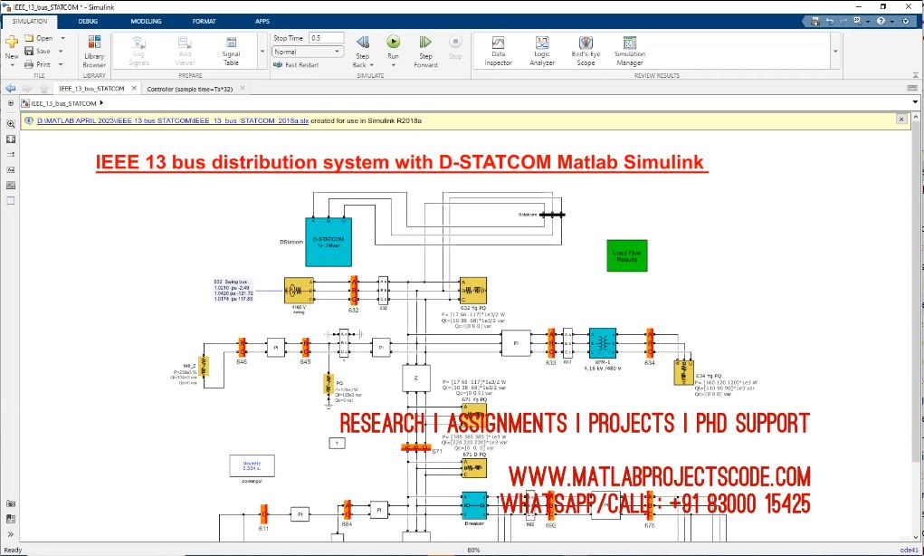Open the simulation mode Normal dropdown
Image resolution: width=924 pixels, height=556 pixels.
308,52
